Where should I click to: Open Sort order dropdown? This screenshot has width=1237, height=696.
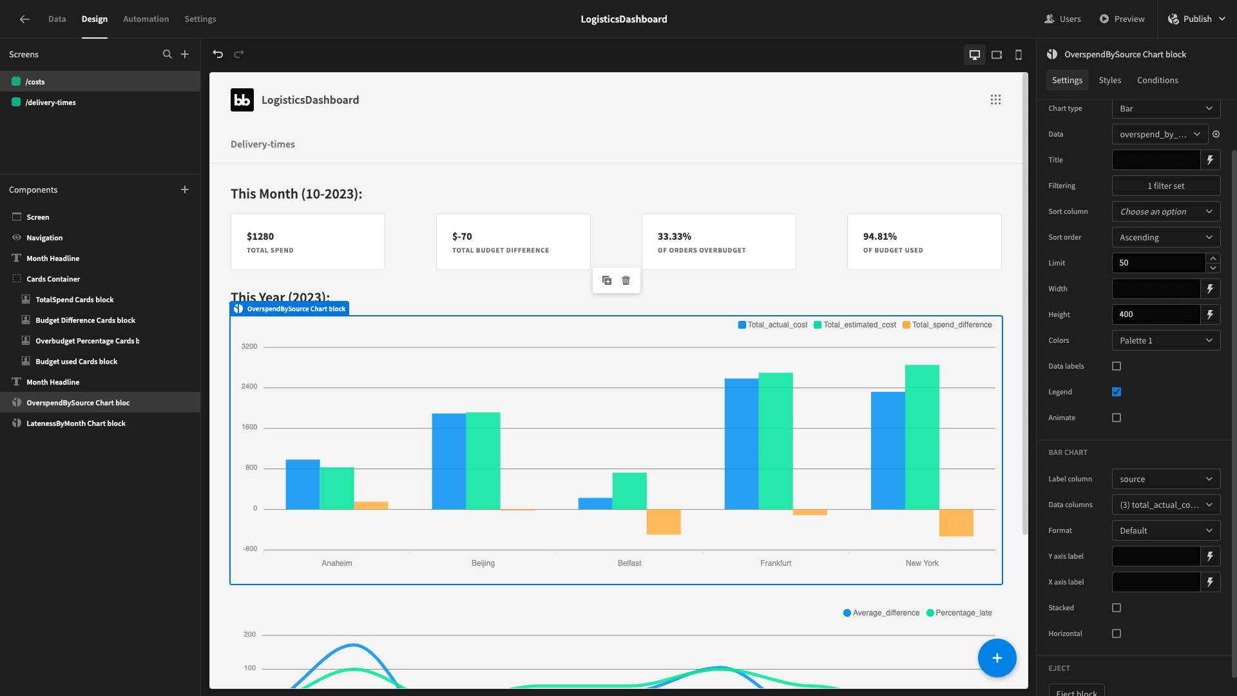(1166, 237)
